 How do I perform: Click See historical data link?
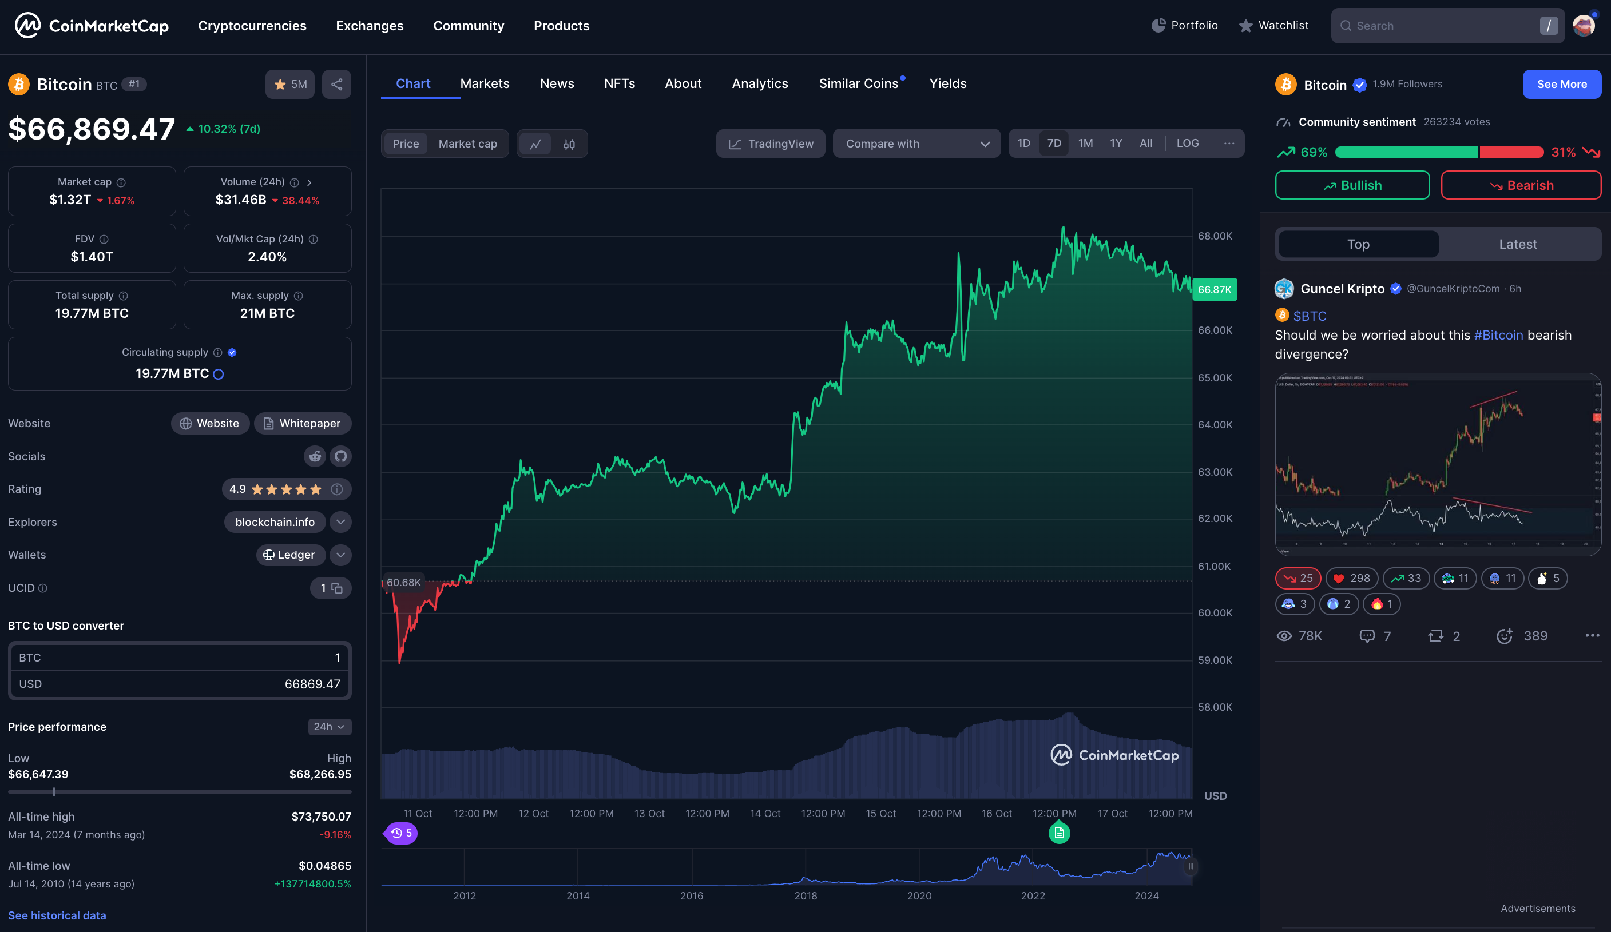(x=57, y=915)
